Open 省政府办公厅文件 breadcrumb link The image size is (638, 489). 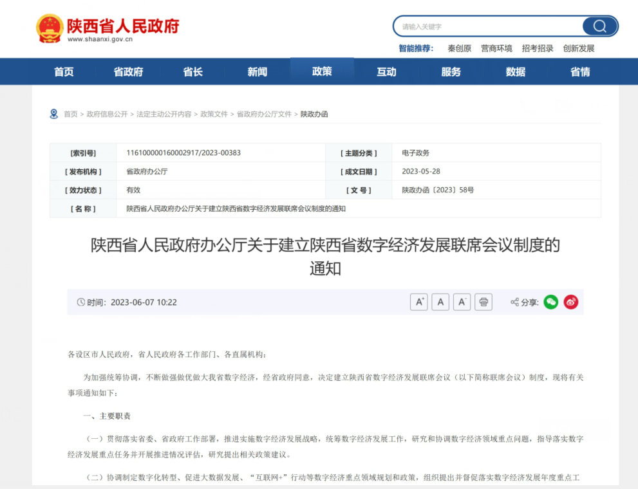point(264,115)
